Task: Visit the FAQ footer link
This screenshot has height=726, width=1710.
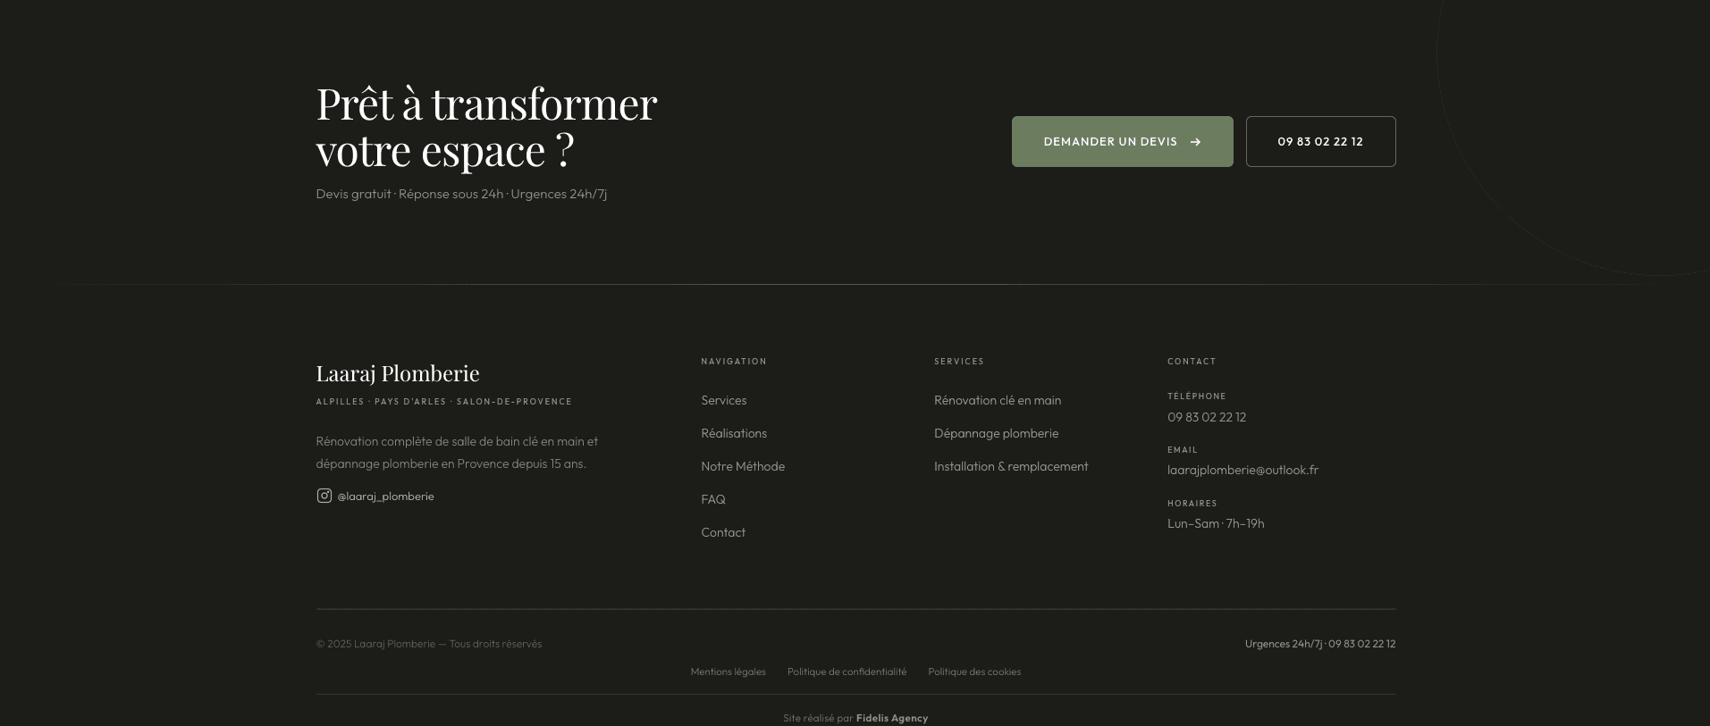Action: (713, 499)
